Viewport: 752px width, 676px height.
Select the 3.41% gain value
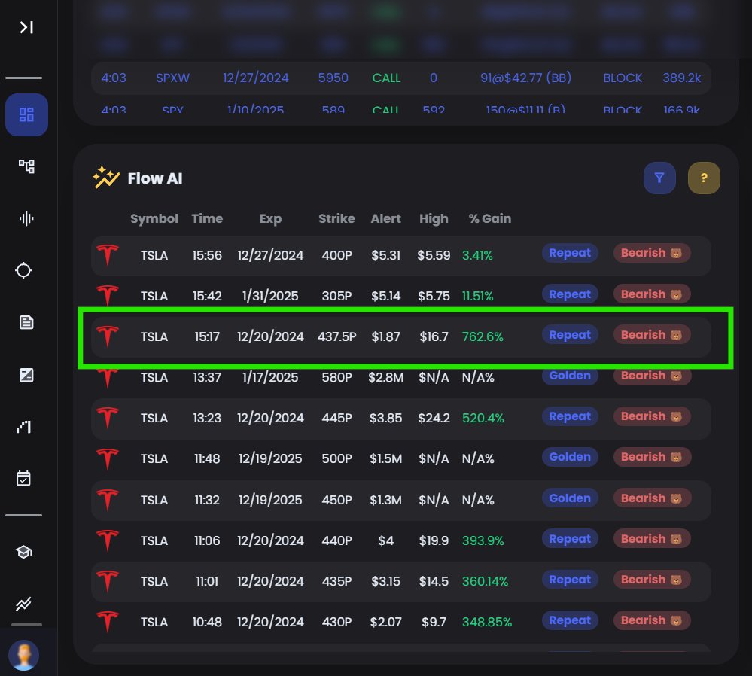pyautogui.click(x=477, y=256)
